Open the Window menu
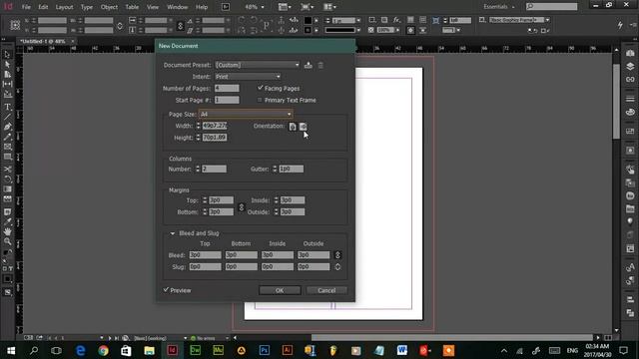The width and height of the screenshot is (639, 359). click(x=178, y=7)
